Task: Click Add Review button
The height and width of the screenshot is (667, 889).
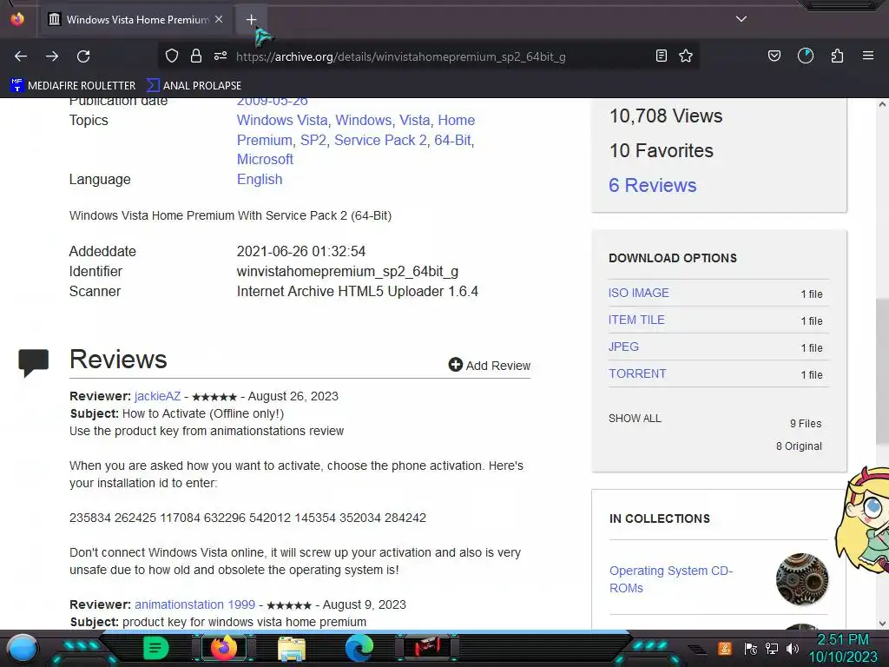Action: (x=490, y=366)
